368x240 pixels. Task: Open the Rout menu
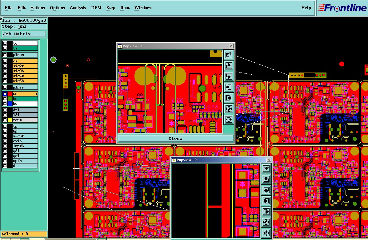pos(125,8)
